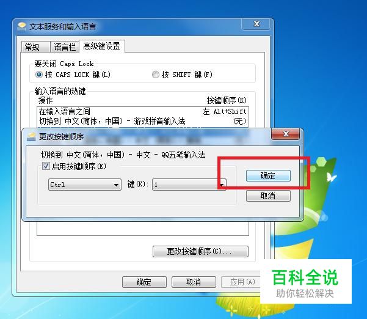The height and width of the screenshot is (319, 367).
Task: Open the 键 number dropdown showing 1
Action: point(189,185)
